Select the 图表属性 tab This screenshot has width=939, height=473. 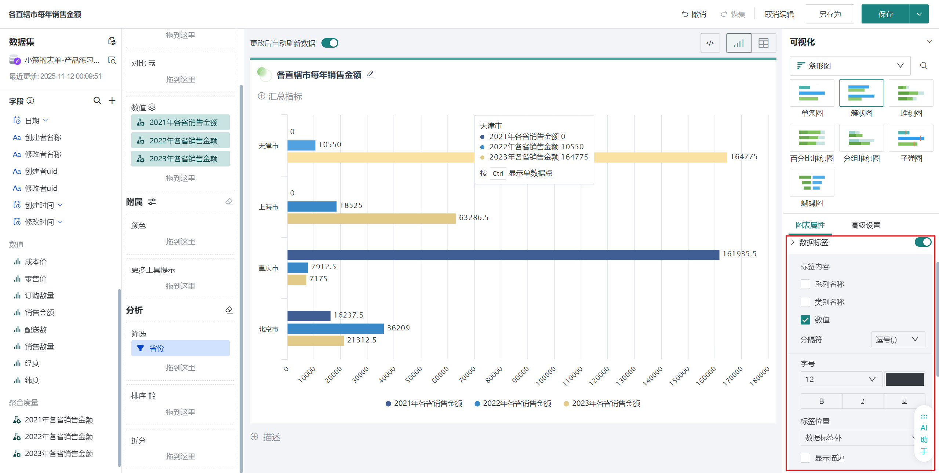pos(810,225)
